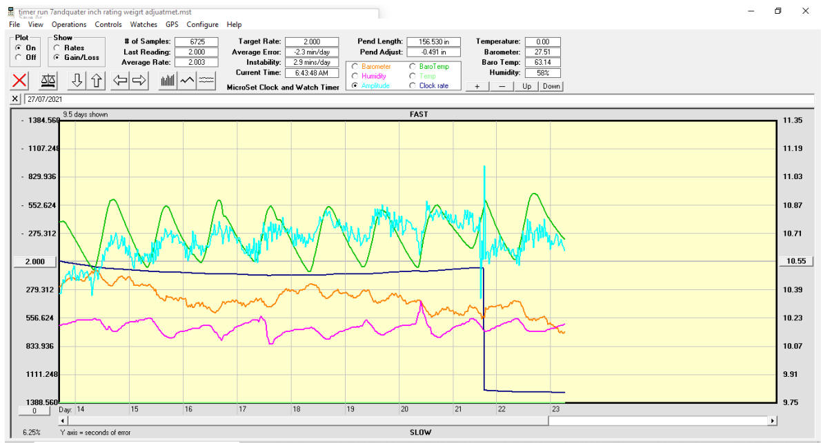
Task: Select the zigzag line graph icon
Action: pos(187,80)
